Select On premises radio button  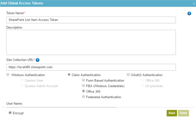coord(142,85)
